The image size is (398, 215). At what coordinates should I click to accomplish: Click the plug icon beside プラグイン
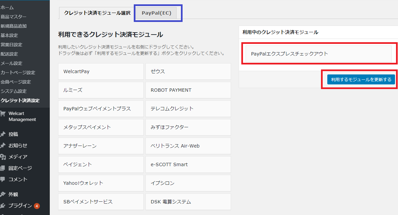click(3, 206)
